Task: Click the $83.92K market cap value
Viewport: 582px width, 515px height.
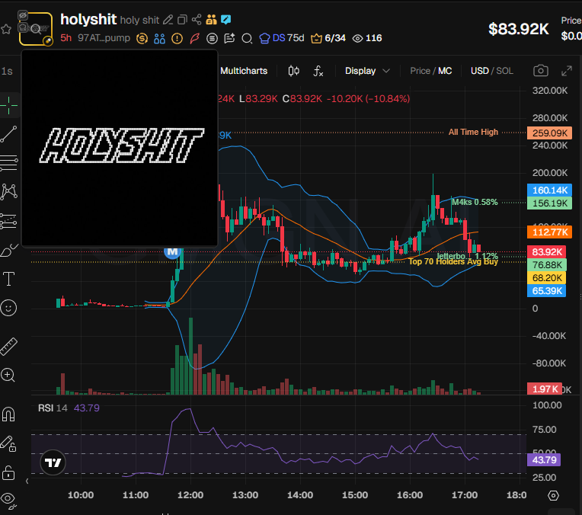Action: point(519,29)
